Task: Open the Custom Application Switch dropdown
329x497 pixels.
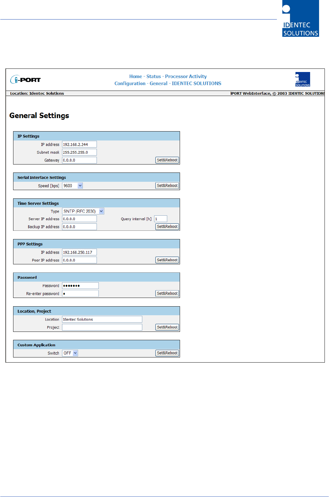Action: click(70, 353)
